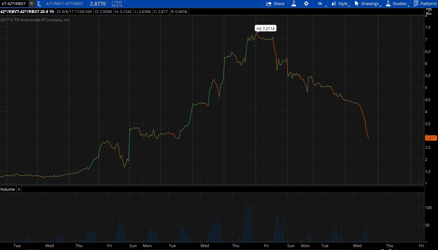Focus the V7-42*/RBX7 symbol input field
This screenshot has width=438, height=250.
15,4
